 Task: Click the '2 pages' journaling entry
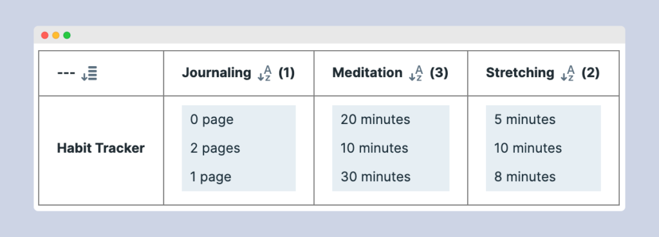[215, 148]
